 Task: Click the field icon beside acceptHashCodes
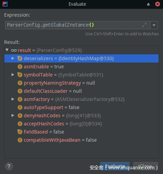pyautogui.click(x=20, y=124)
